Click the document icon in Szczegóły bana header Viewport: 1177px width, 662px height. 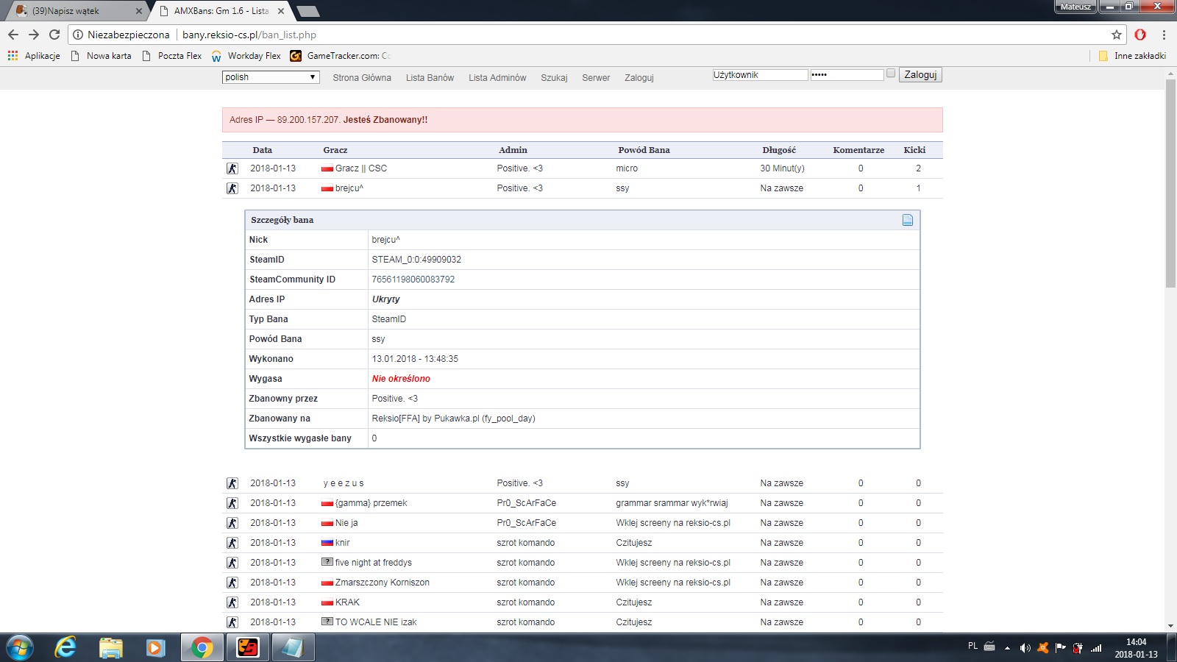coord(907,220)
